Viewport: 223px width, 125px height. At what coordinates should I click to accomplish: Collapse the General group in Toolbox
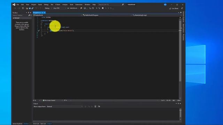coord(14,18)
